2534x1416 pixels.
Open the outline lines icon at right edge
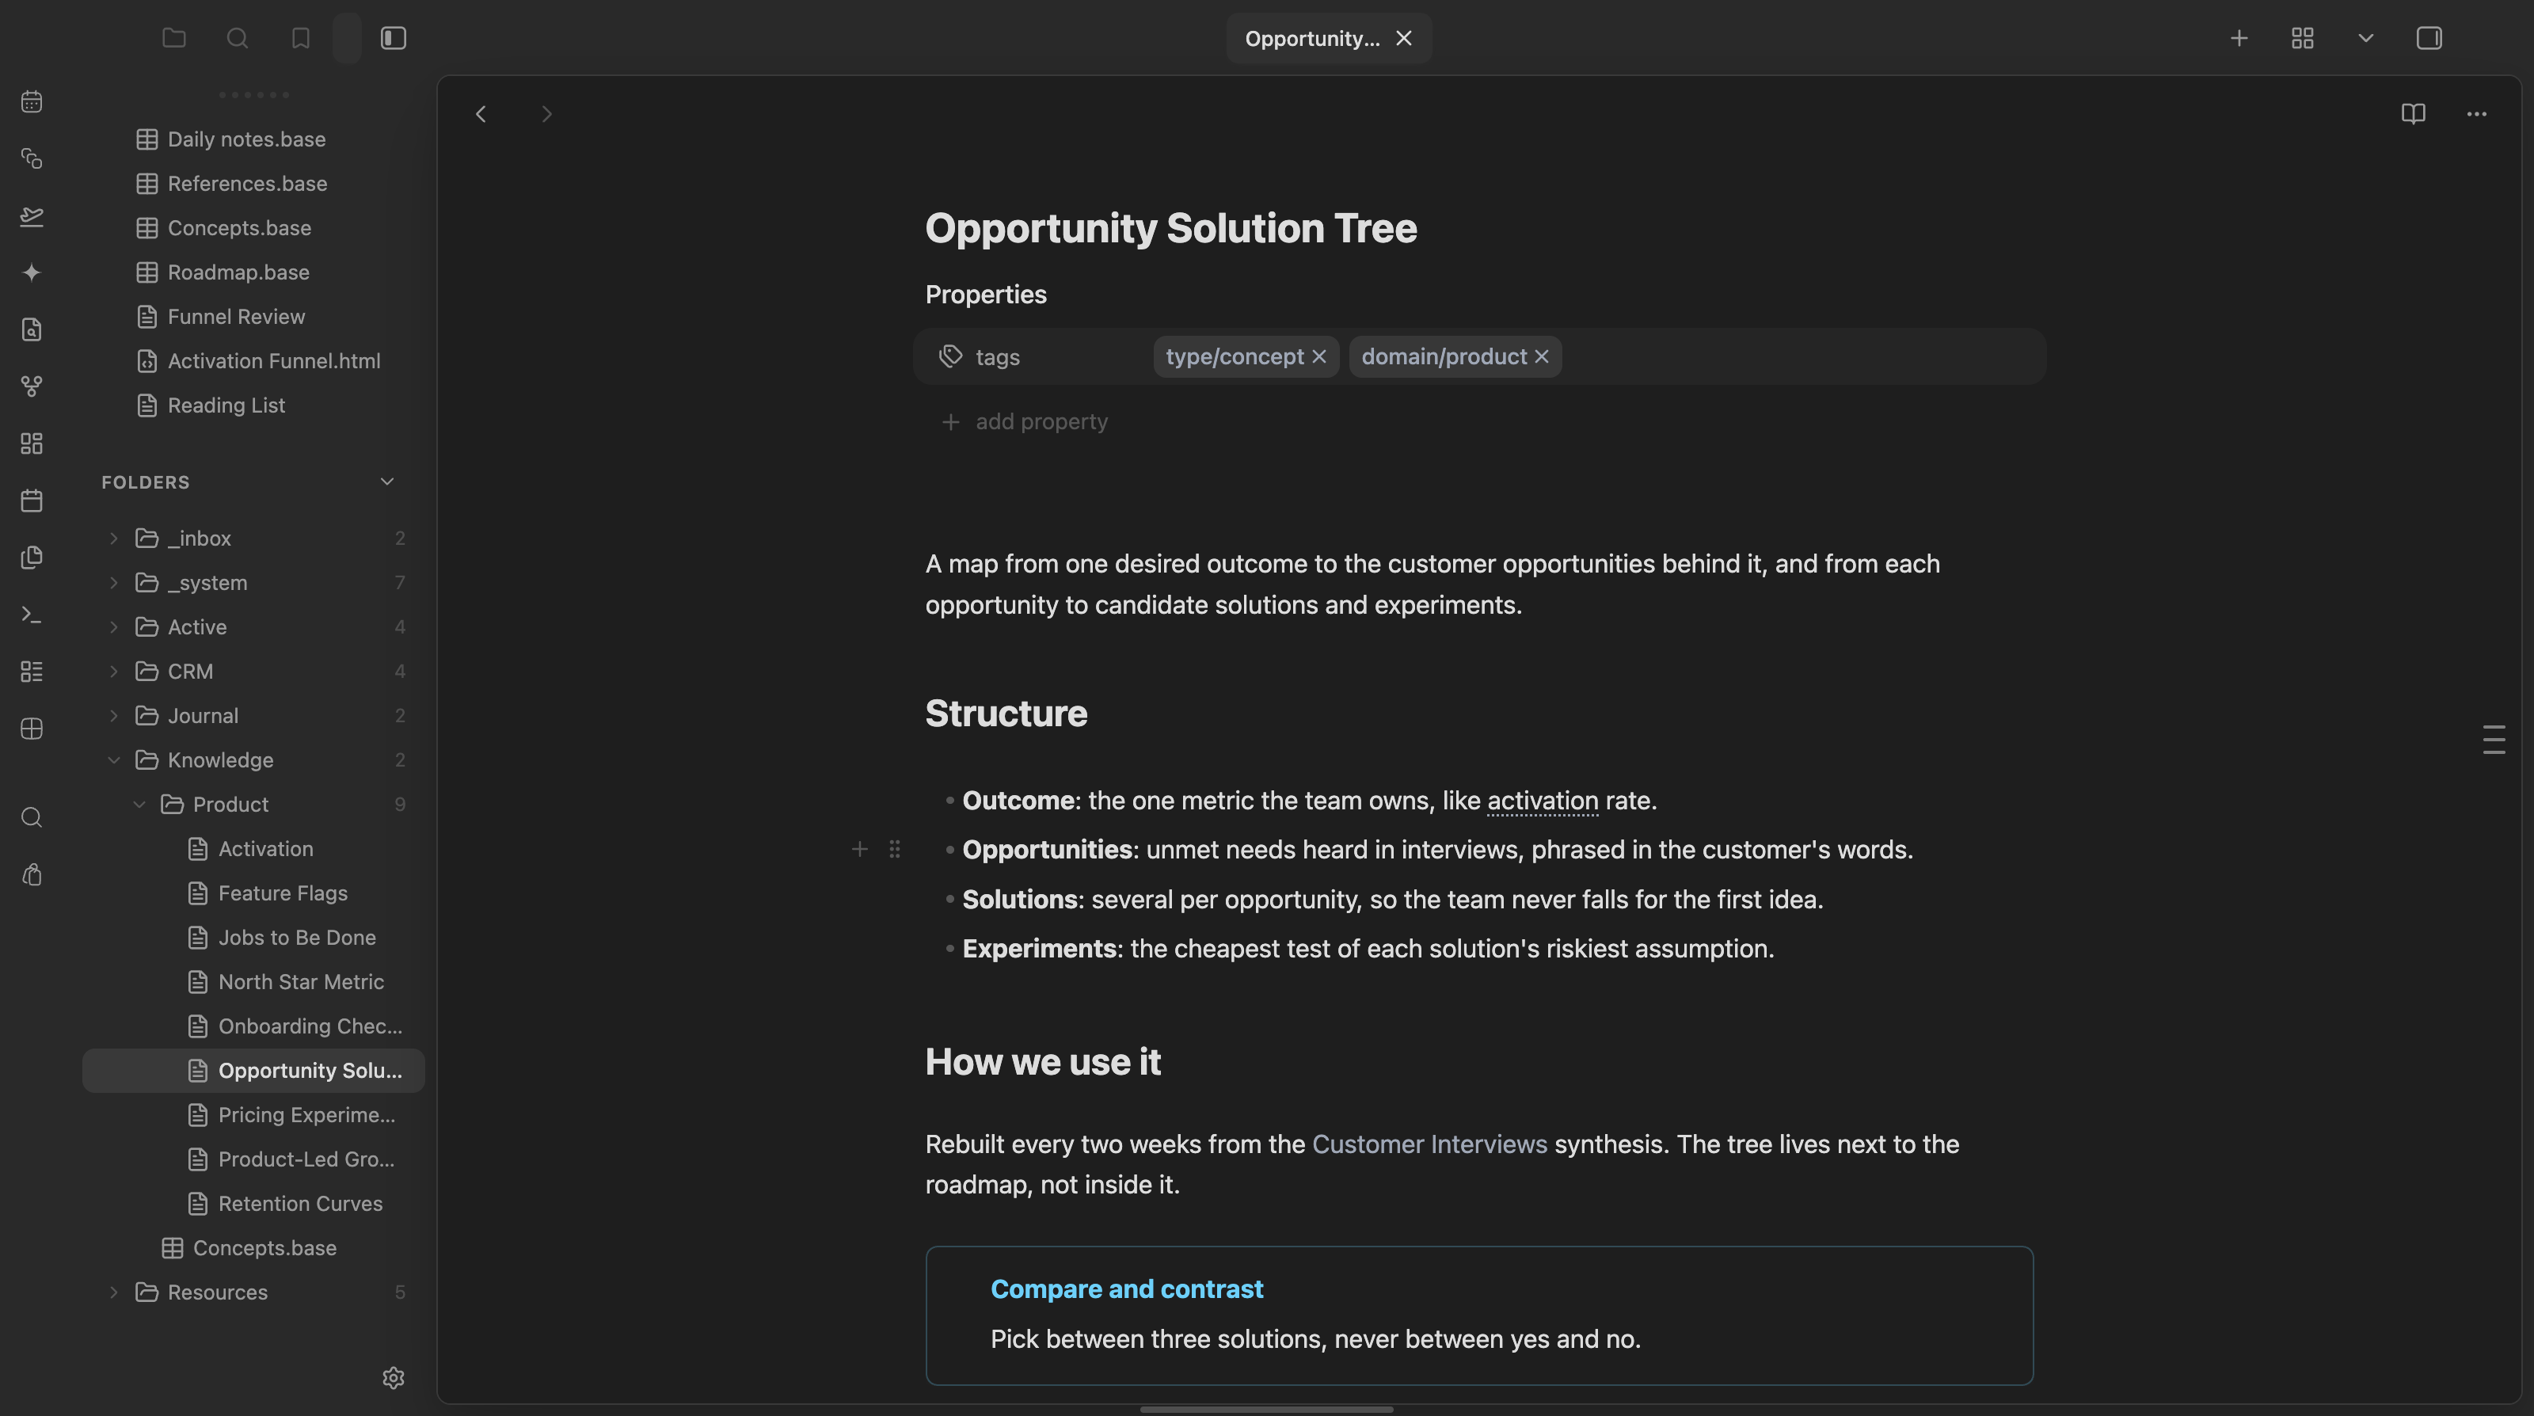coord(2494,739)
